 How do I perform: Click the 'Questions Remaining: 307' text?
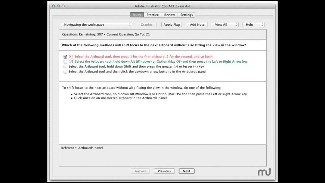point(83,34)
